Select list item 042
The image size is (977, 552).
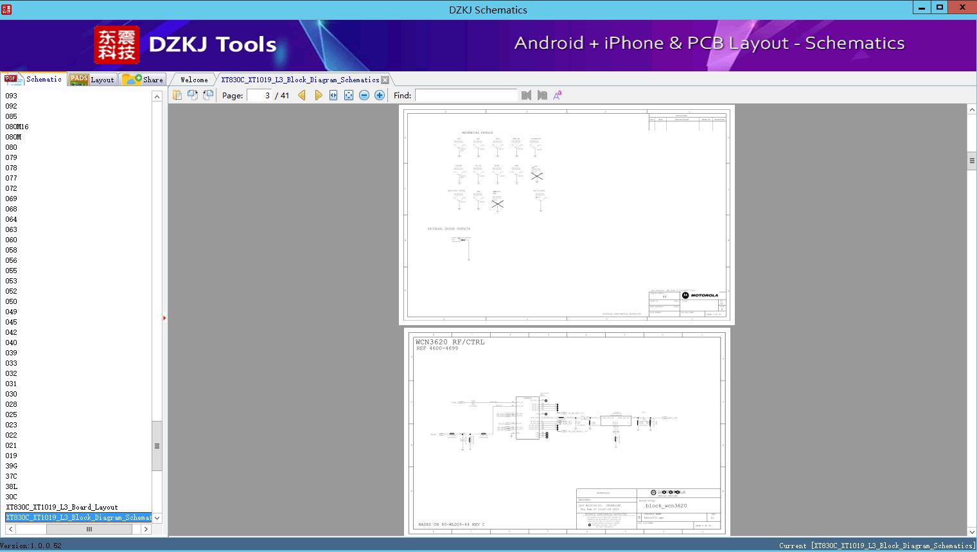point(12,332)
